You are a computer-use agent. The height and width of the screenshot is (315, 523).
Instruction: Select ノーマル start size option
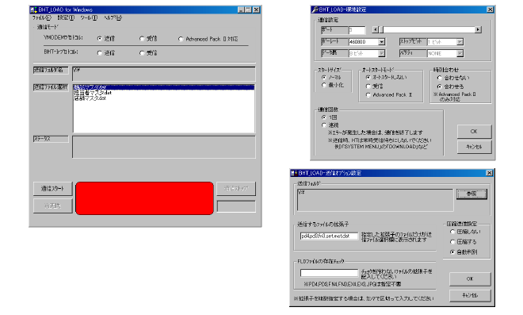pyautogui.click(x=324, y=77)
